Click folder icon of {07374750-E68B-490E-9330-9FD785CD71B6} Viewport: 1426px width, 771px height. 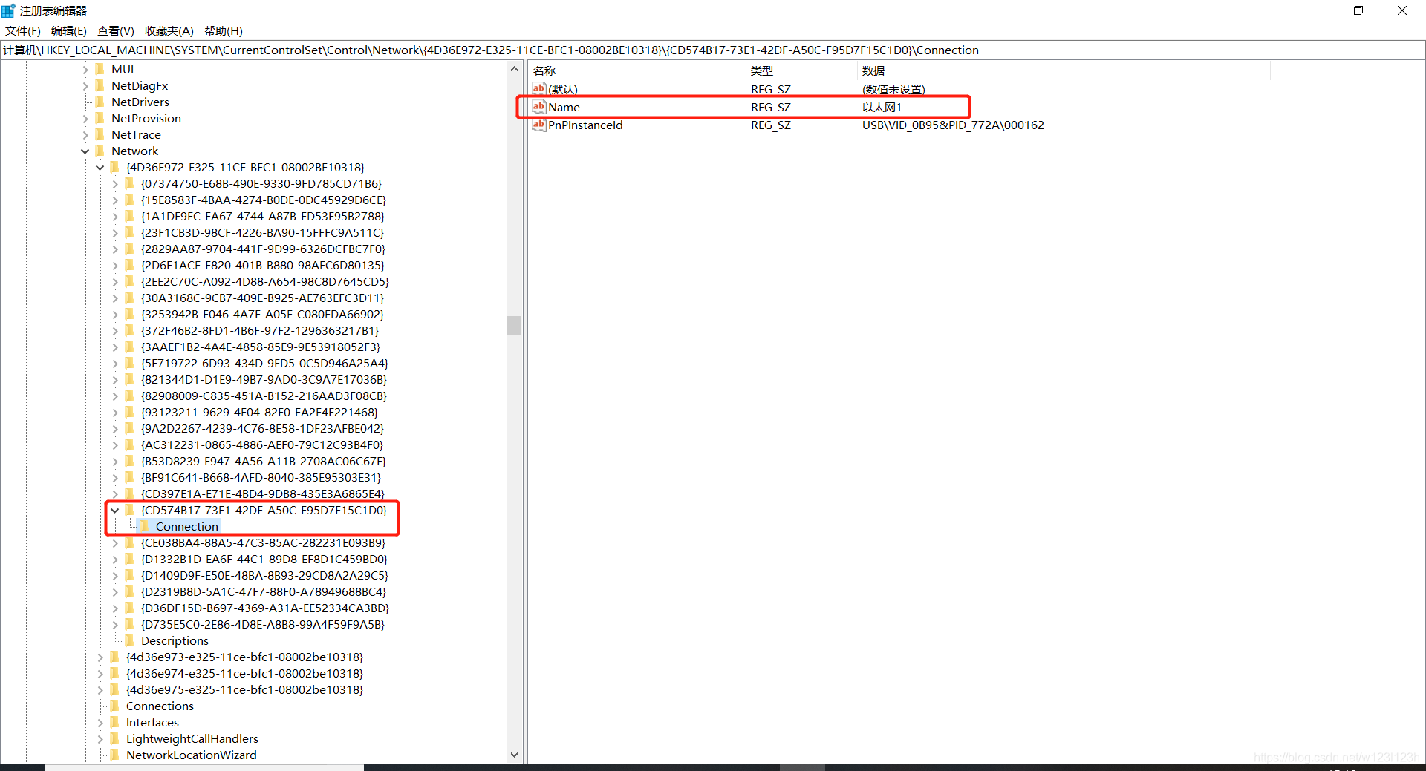[x=129, y=183]
